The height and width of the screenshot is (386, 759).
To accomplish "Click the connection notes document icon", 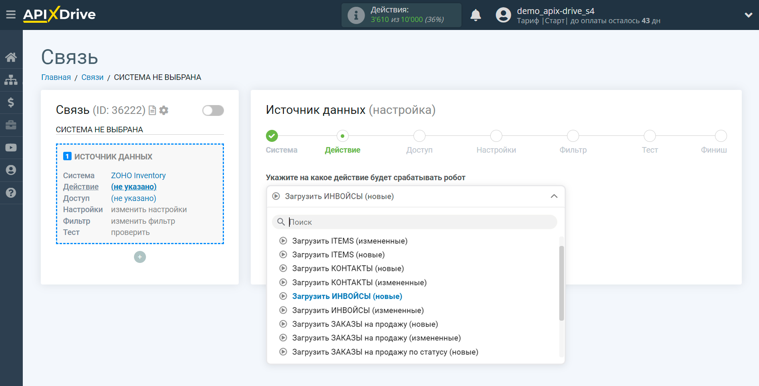I will tap(152, 110).
